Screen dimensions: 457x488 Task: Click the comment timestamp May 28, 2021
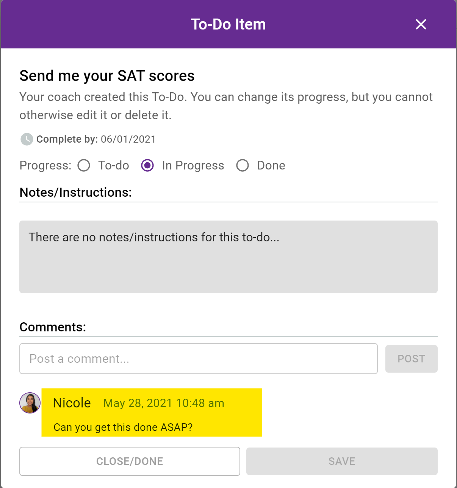tap(164, 403)
